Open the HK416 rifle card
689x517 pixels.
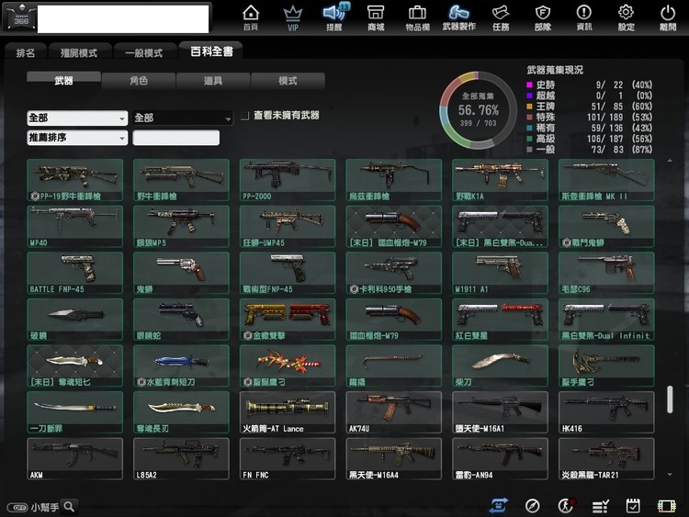(x=606, y=412)
